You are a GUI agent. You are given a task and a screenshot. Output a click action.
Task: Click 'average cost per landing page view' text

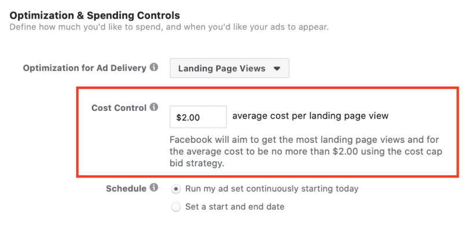(310, 116)
